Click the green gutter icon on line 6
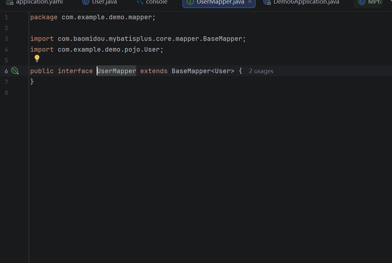The width and height of the screenshot is (392, 263). pos(15,71)
